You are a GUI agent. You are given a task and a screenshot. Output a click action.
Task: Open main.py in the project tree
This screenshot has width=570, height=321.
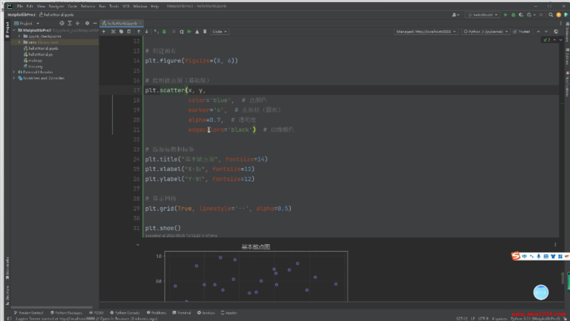35,60
